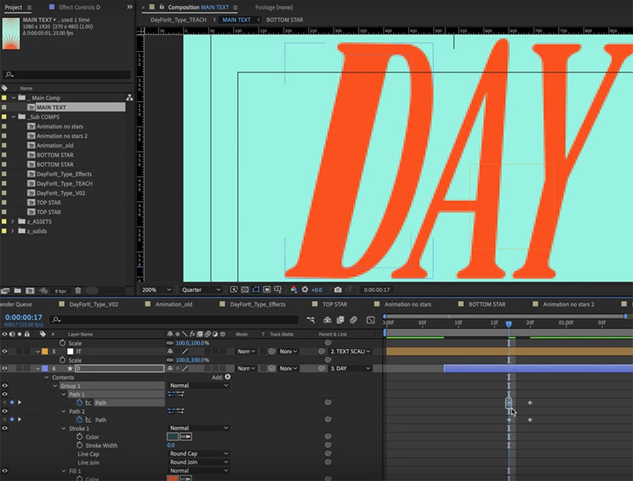
Task: Click the snapshot camera icon in viewer
Action: tap(338, 289)
